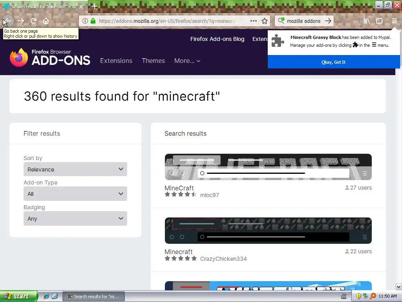Viewport: 402px width, 302px height.
Task: Click the security shield tray icon
Action: pyautogui.click(x=358, y=296)
